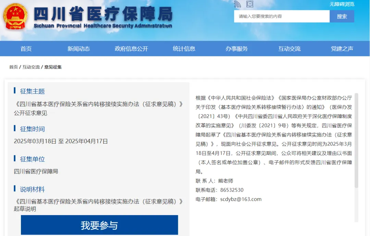Click the 征集时间 section heading
This screenshot has width=370, height=236.
[32, 129]
